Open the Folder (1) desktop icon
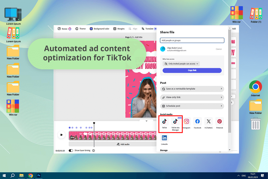The image size is (268, 179). coord(256,15)
